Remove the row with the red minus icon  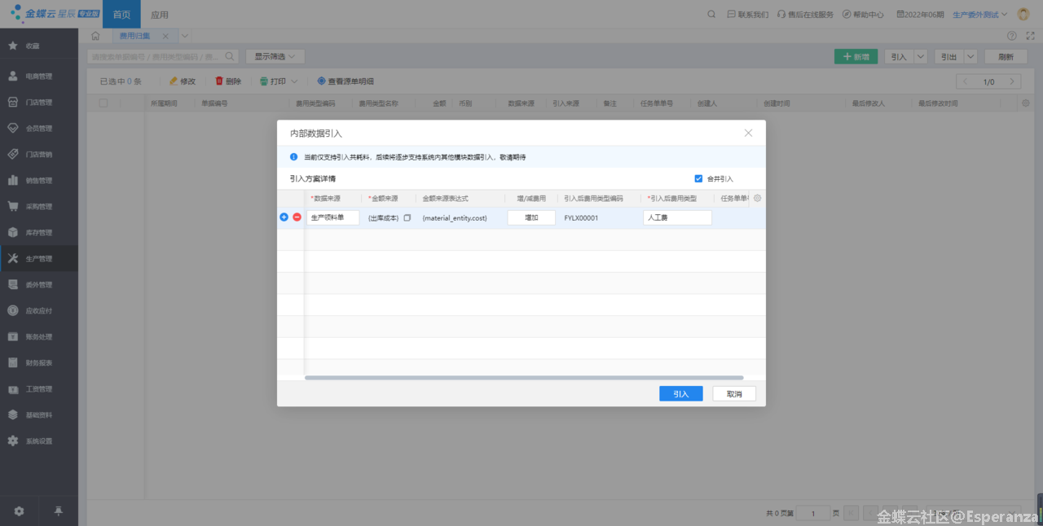point(297,217)
